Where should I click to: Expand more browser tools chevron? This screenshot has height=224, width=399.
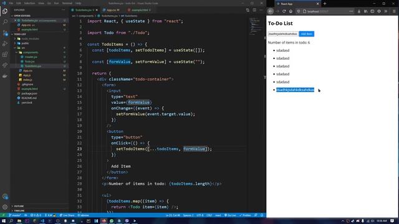point(386,11)
